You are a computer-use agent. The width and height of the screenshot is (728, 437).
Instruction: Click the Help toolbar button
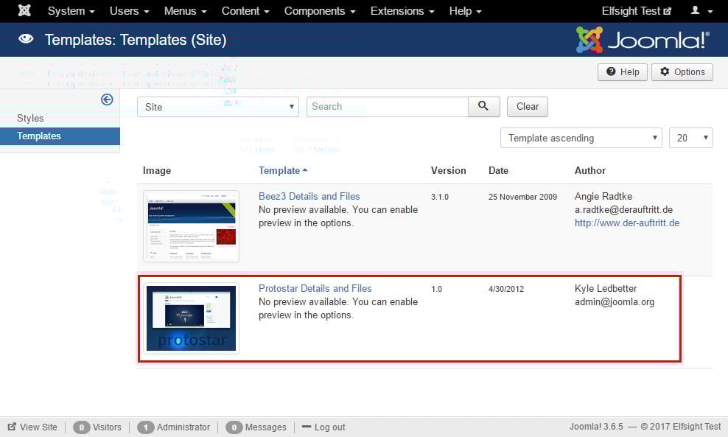click(x=622, y=72)
